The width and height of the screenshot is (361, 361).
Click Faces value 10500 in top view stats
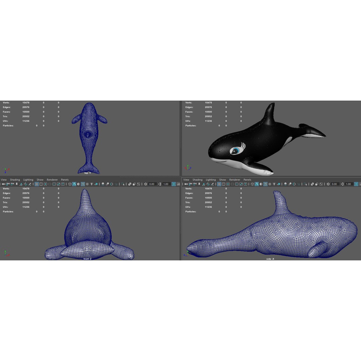(x=26, y=112)
